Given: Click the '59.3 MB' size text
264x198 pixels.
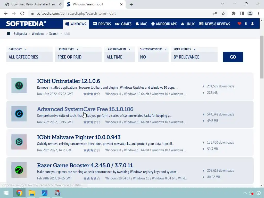Looking at the screenshot, I should click(212, 149).
